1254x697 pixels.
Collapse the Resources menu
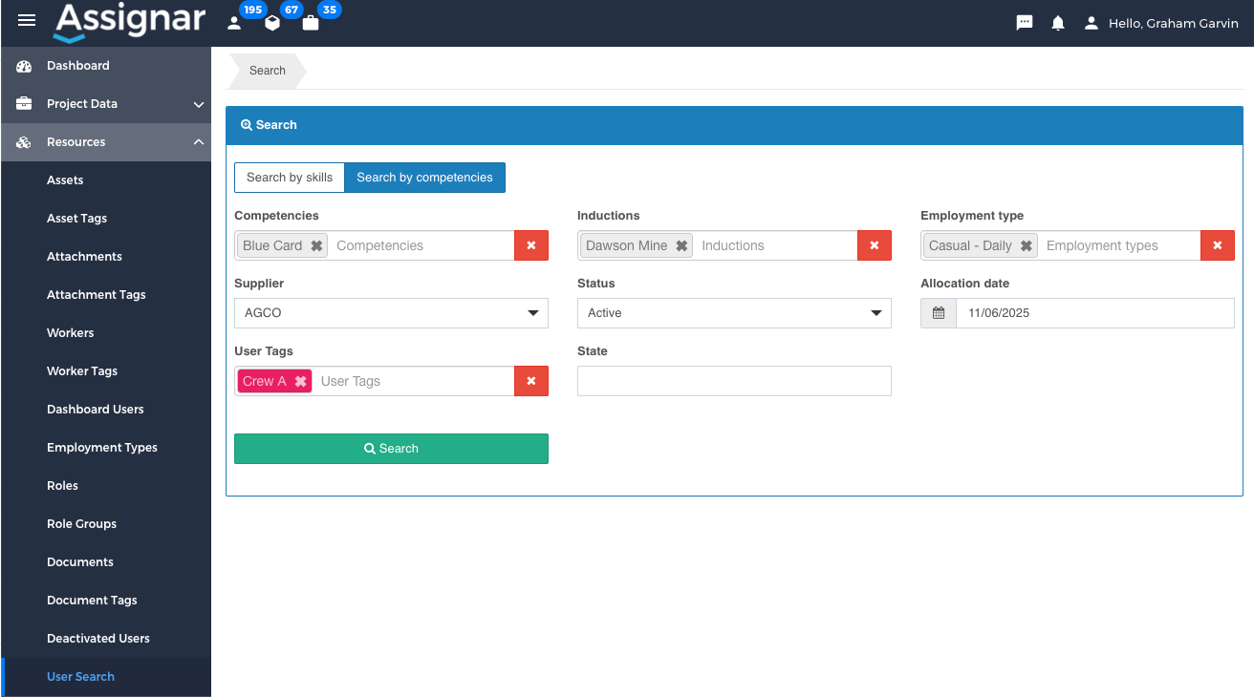click(199, 142)
